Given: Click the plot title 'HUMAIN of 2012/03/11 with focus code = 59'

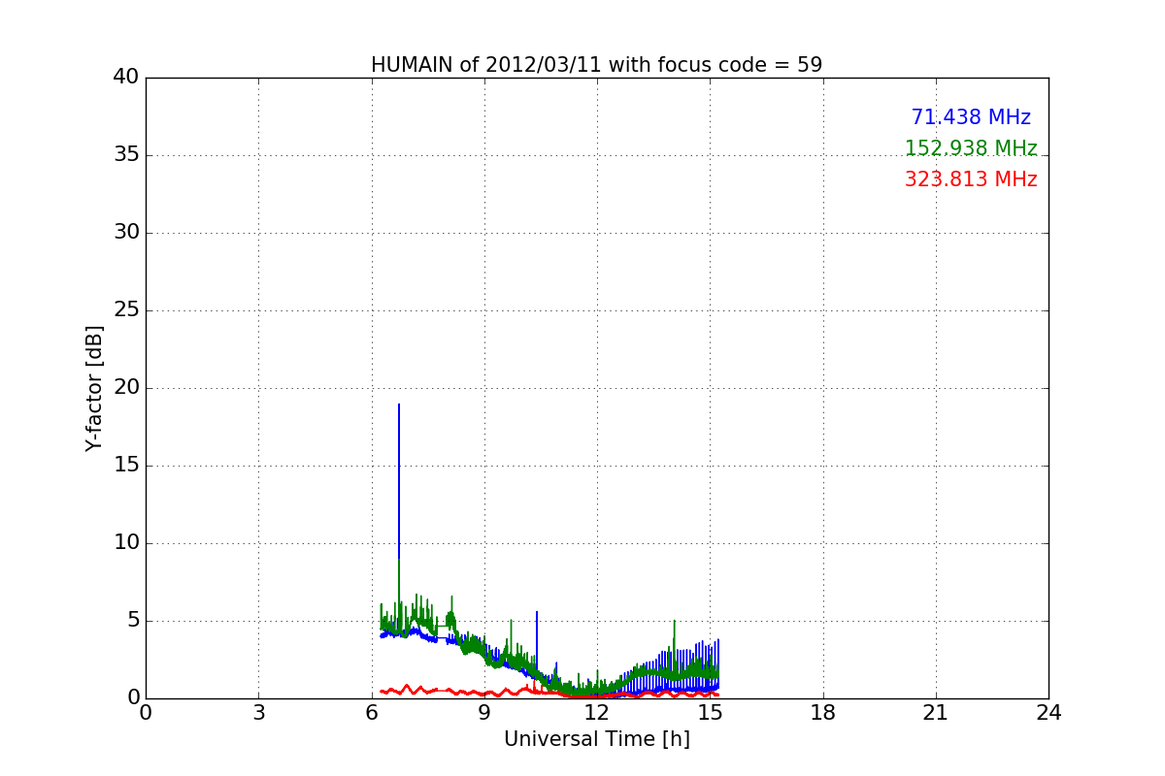Looking at the screenshot, I should [596, 65].
